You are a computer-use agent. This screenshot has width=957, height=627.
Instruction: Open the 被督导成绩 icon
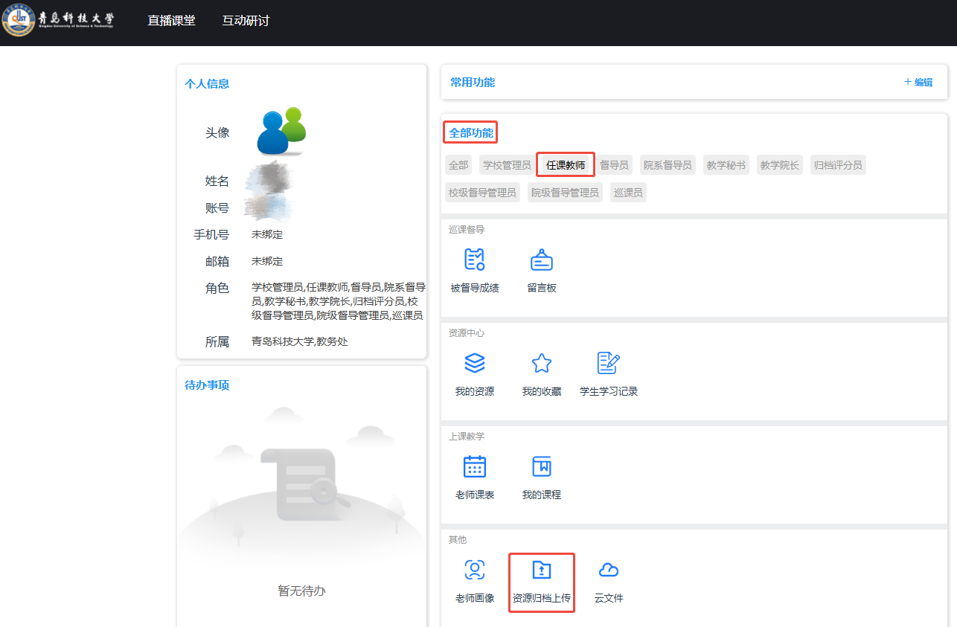click(x=474, y=260)
